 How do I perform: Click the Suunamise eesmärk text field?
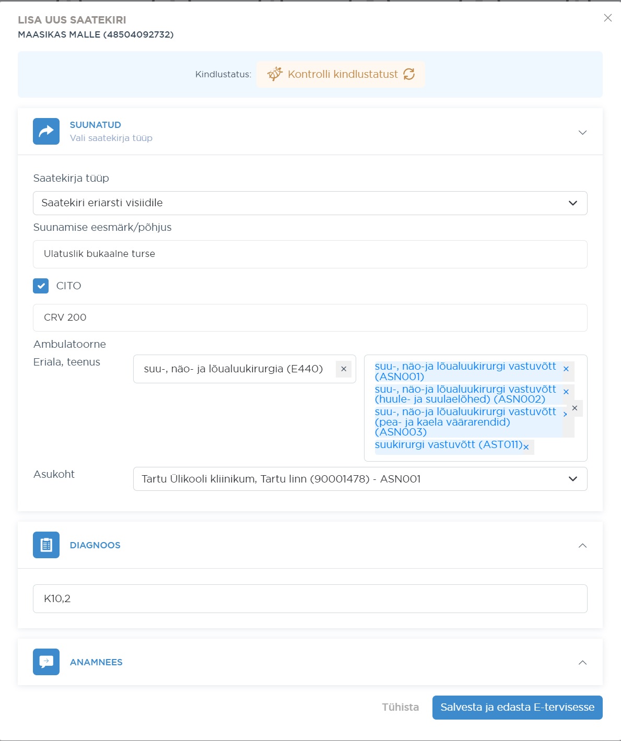coord(310,254)
